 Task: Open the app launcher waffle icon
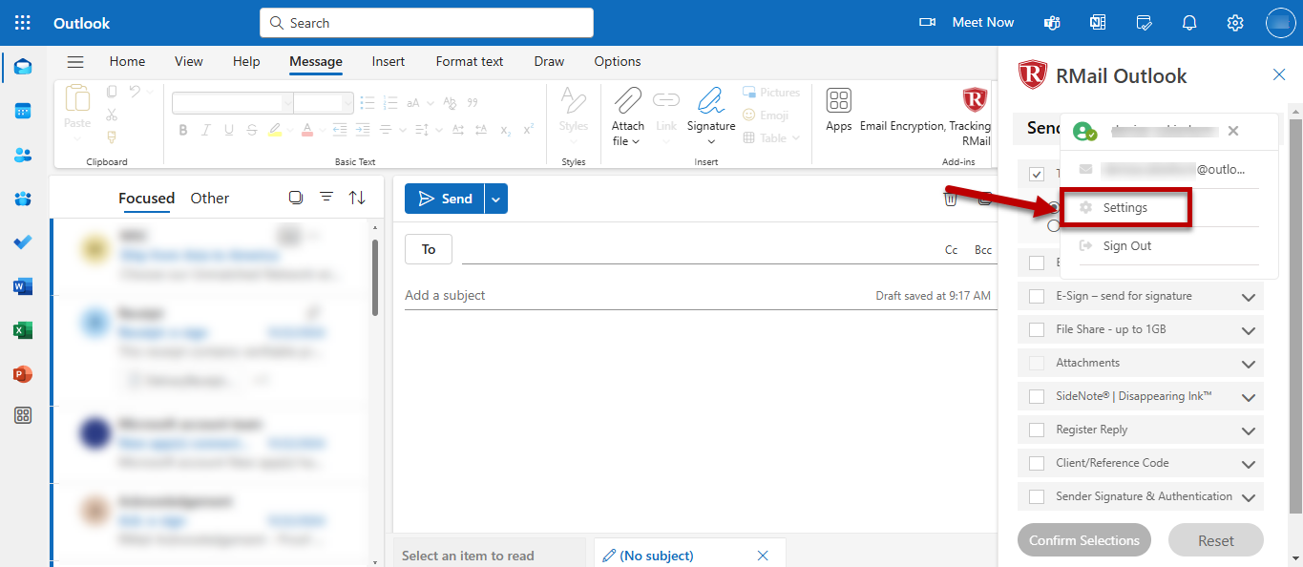[x=23, y=23]
